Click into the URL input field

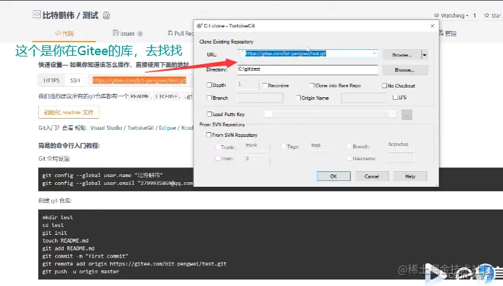(308, 54)
